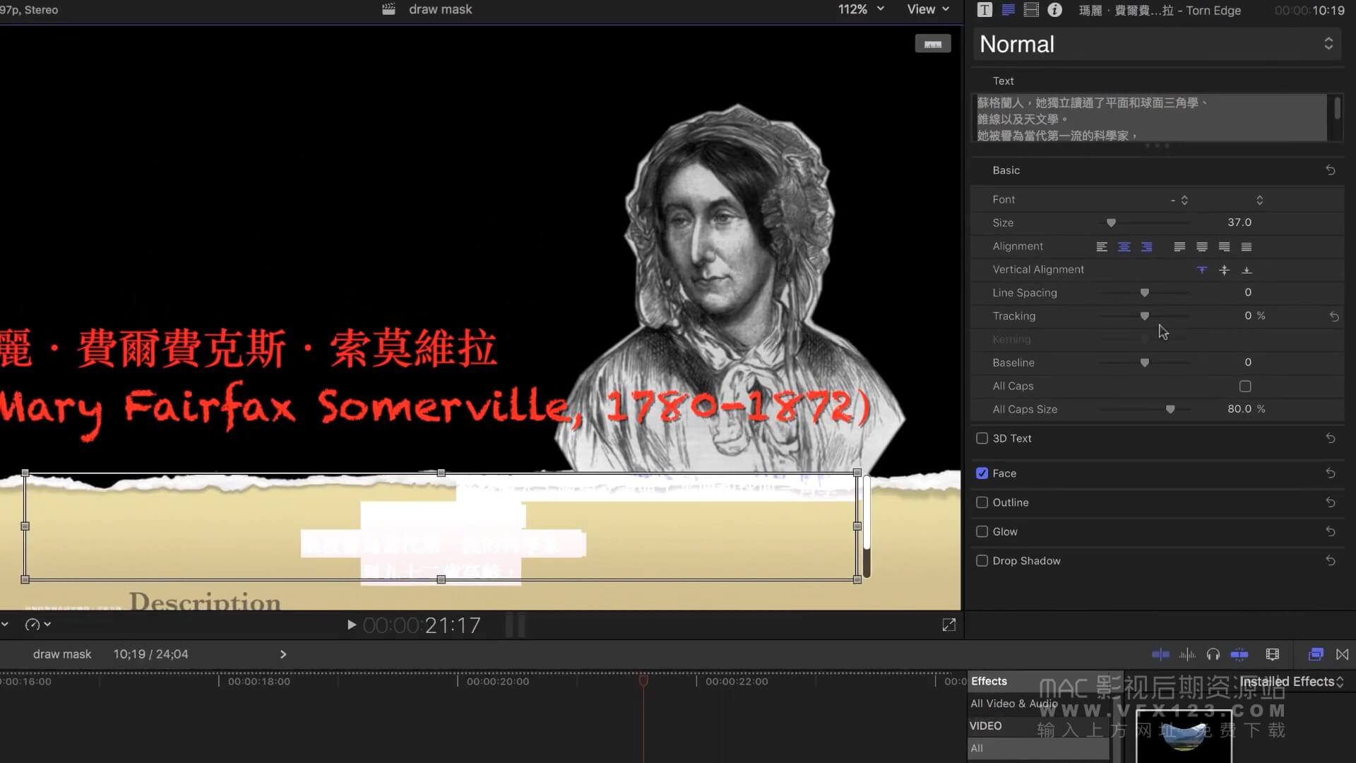
Task: Toggle the viewer ruler overlay button
Action: (x=933, y=44)
